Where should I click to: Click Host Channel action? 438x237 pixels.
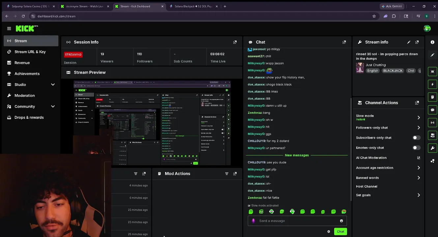coord(366,186)
